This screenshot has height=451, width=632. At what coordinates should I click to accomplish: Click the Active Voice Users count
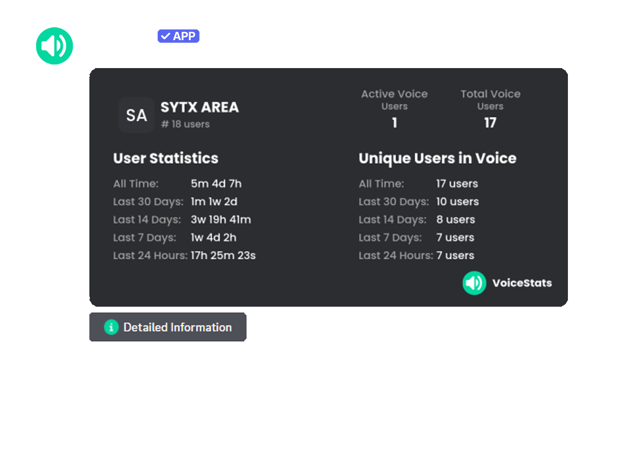pyautogui.click(x=394, y=123)
